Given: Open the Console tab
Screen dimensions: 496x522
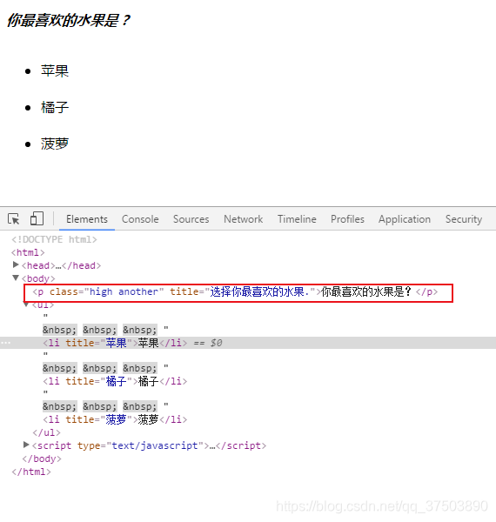Looking at the screenshot, I should point(140,219).
